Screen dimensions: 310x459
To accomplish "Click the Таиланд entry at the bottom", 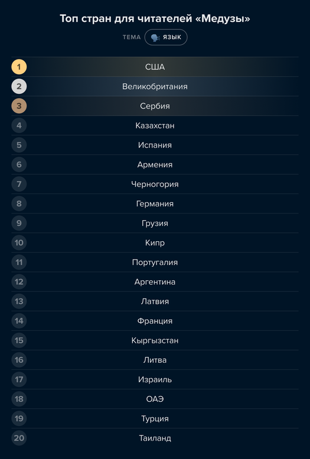I will [155, 438].
